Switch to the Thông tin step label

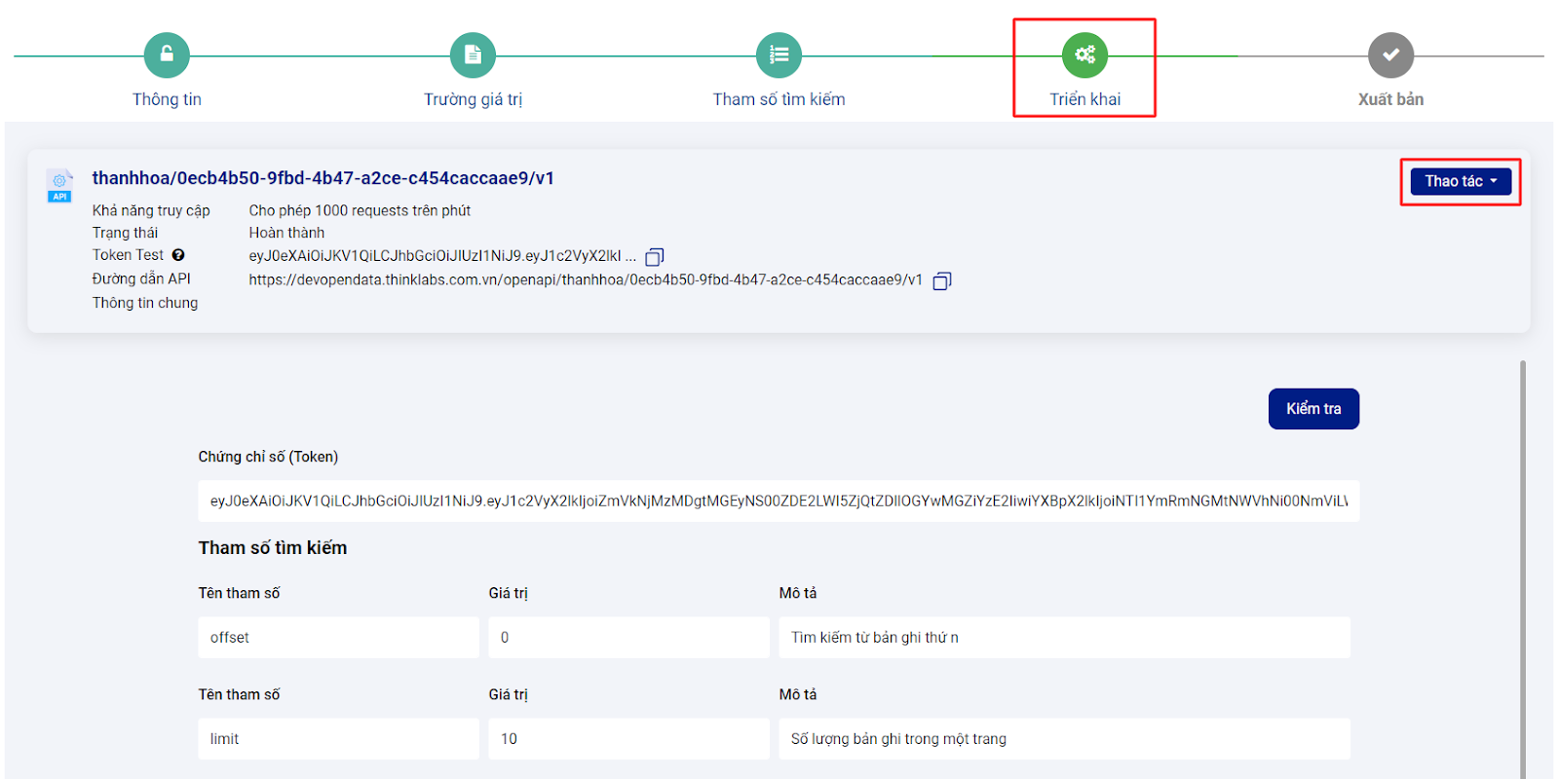[x=167, y=99]
